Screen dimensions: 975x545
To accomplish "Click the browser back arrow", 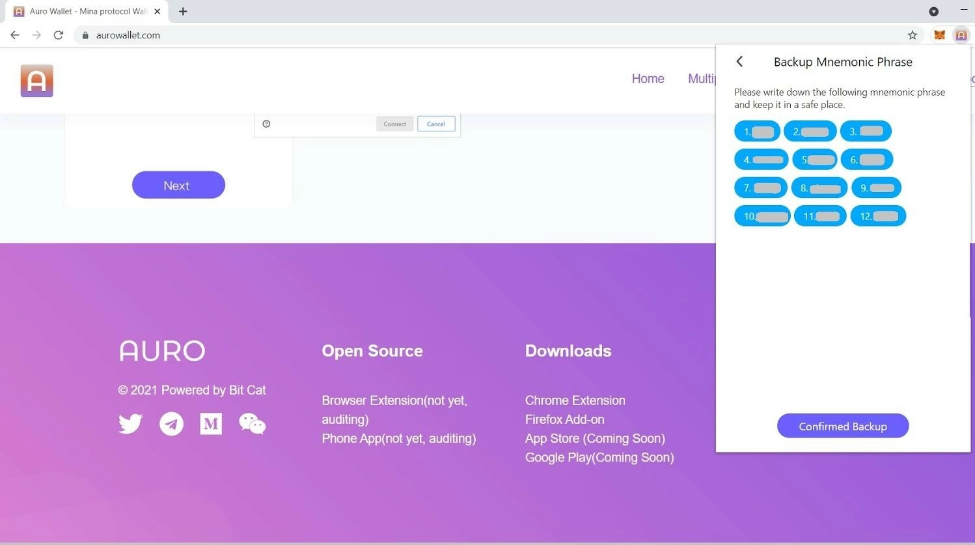I will [15, 35].
